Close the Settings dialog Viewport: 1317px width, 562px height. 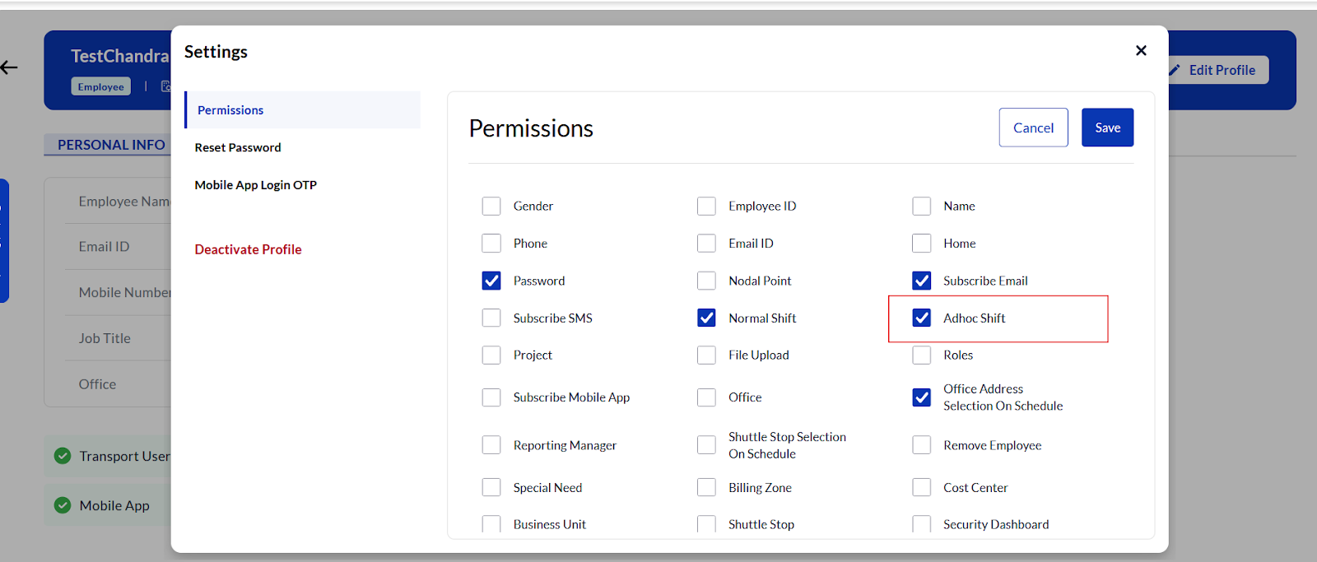(x=1141, y=51)
